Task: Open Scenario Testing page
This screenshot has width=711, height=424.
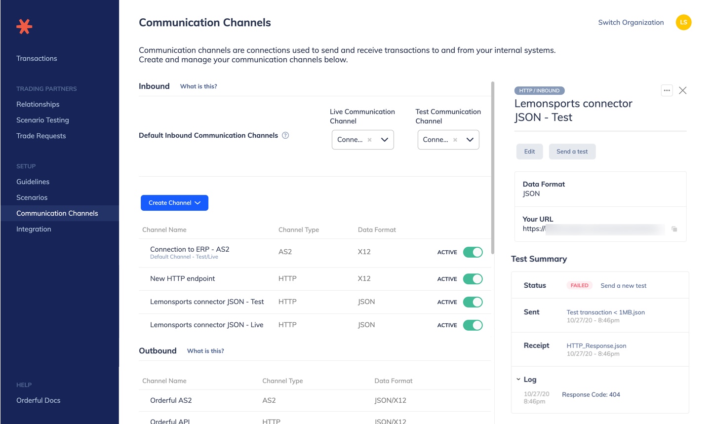Action: pos(42,120)
